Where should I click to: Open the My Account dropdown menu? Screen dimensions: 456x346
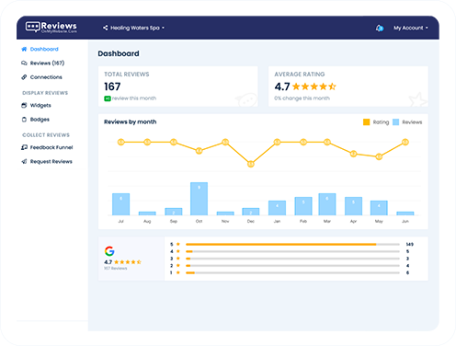click(x=411, y=28)
